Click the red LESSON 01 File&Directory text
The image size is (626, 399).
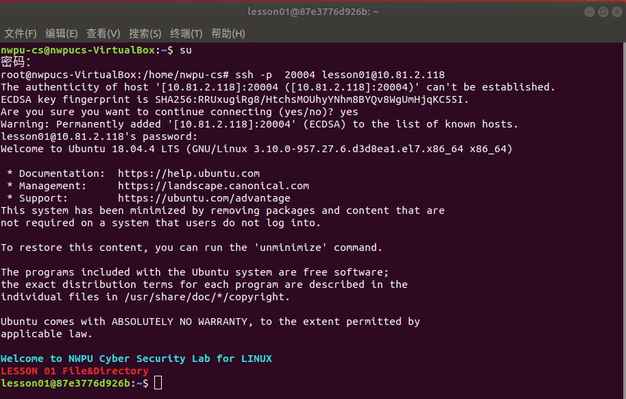point(75,371)
